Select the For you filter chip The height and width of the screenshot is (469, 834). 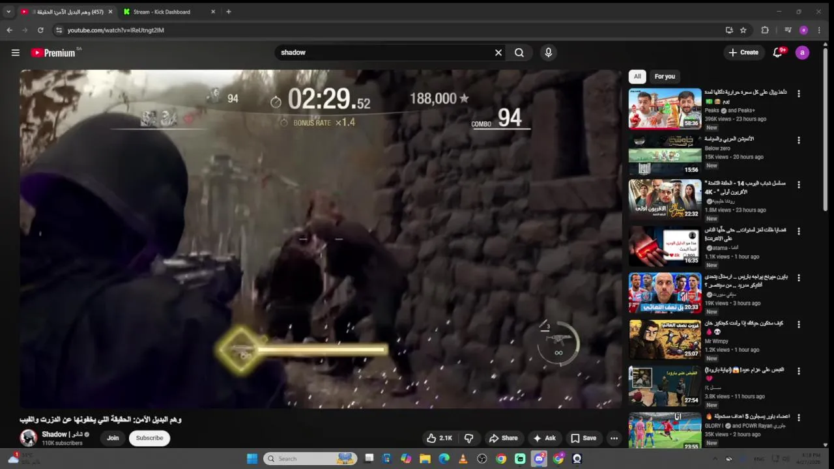click(665, 77)
